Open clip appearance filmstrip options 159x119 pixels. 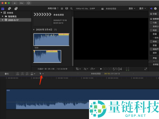[67, 9]
